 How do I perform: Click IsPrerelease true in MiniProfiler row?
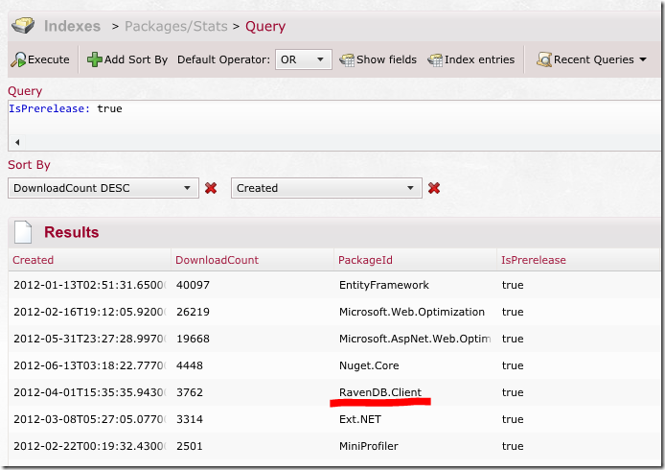(513, 446)
